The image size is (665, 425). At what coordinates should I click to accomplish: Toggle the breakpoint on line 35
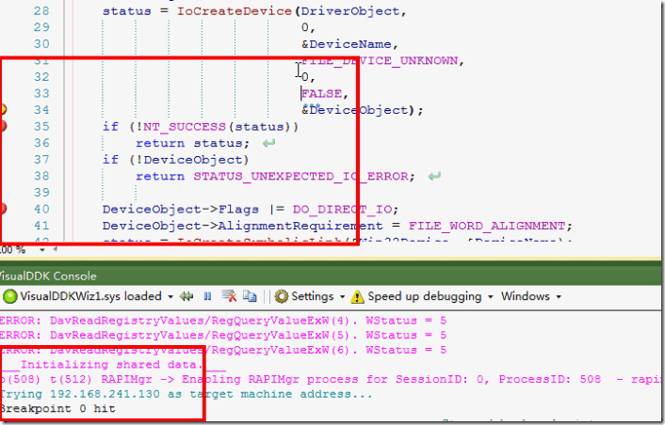(3, 126)
